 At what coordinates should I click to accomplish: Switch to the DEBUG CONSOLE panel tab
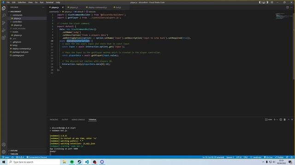pos(78,120)
